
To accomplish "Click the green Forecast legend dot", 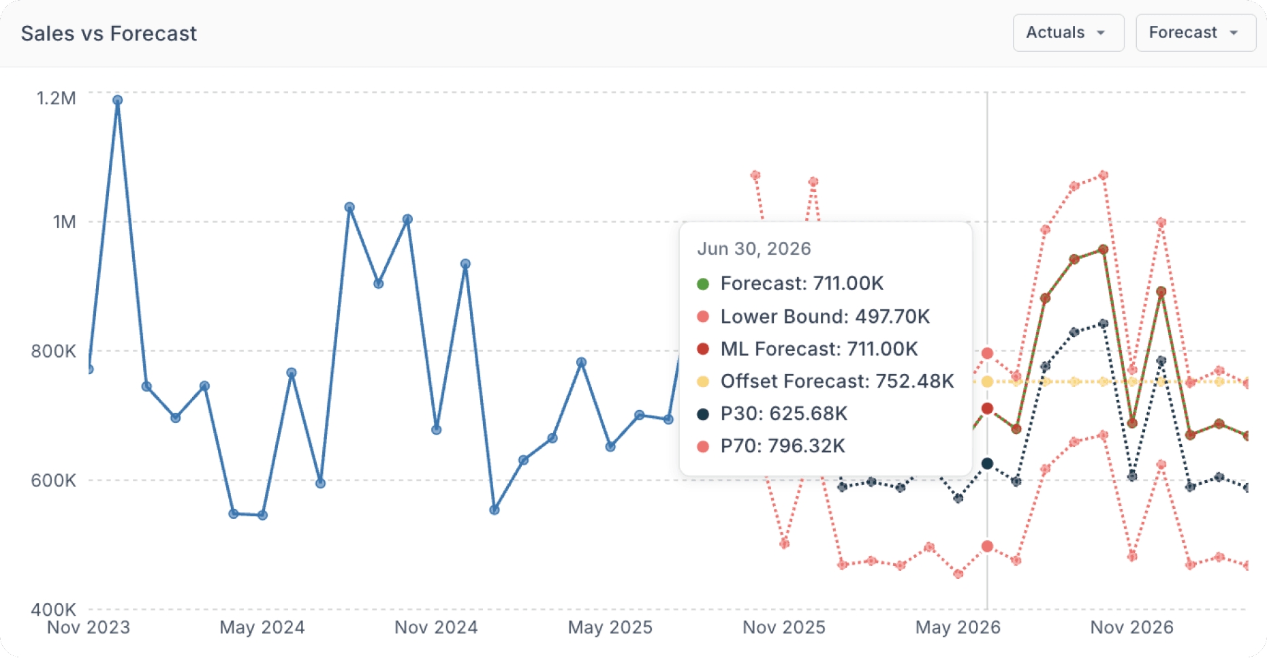I will point(705,283).
